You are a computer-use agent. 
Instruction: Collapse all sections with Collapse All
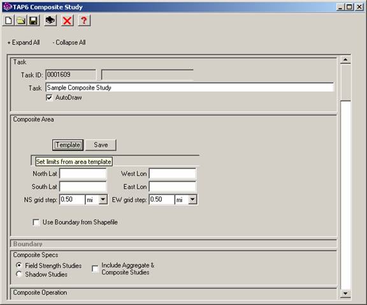(69, 43)
